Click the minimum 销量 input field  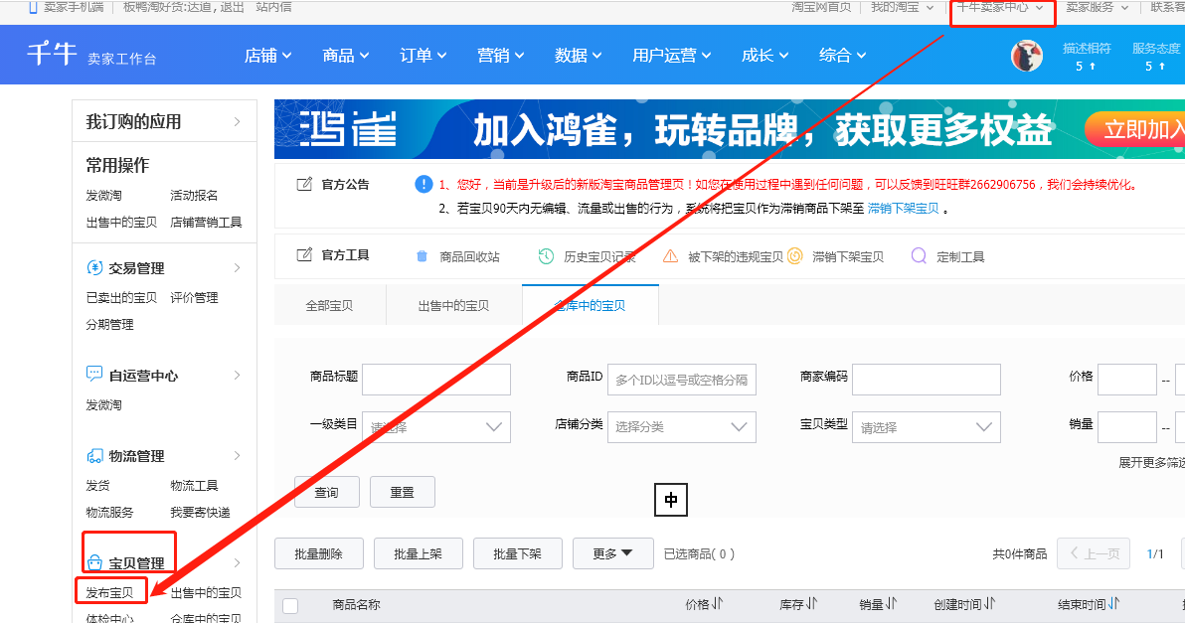coord(1126,426)
